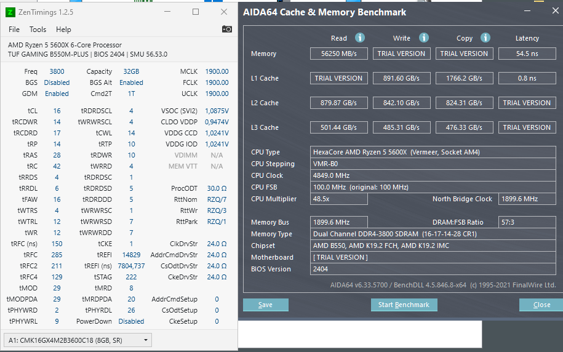Minimize the AIDA64 benchmark window

[527, 11]
